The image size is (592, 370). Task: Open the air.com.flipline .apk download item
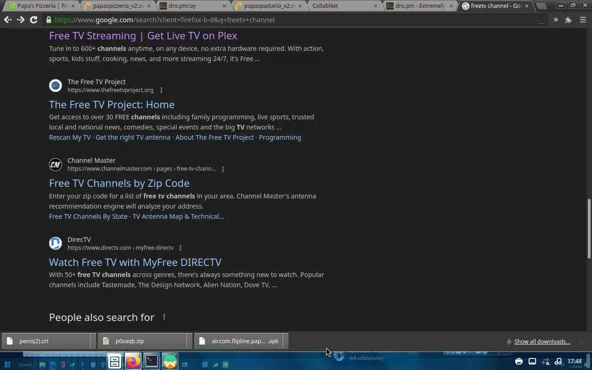click(238, 341)
